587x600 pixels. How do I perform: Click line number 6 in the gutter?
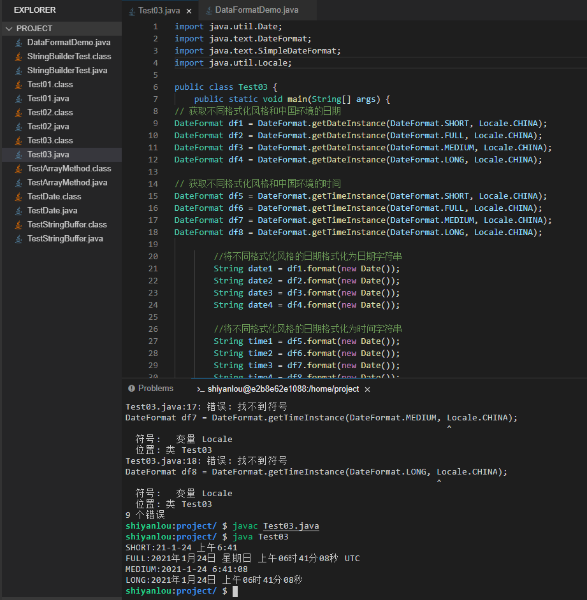(156, 87)
